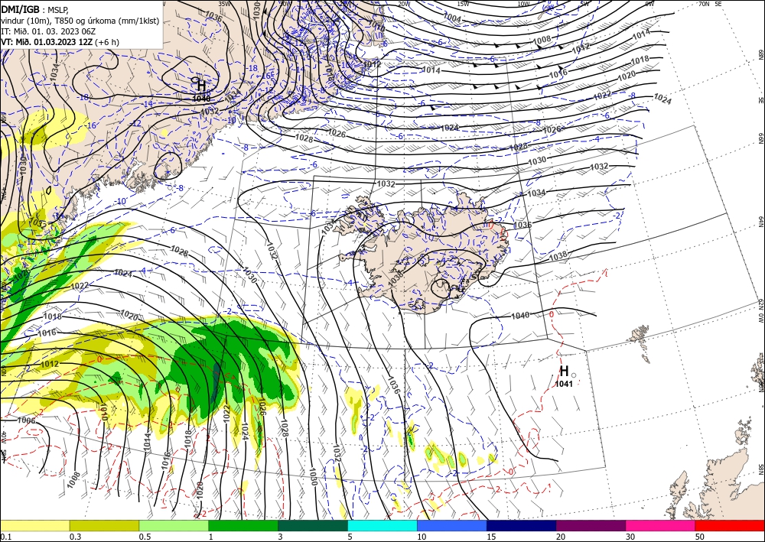Click the 'vindur (10m), T850 og úrkoma' line
The width and height of the screenshot is (765, 542).
pos(80,21)
